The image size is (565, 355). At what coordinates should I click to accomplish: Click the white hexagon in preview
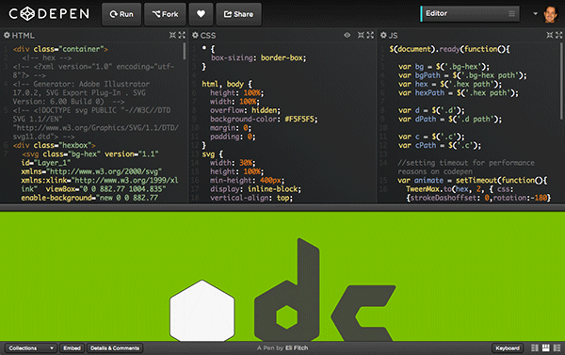202,311
